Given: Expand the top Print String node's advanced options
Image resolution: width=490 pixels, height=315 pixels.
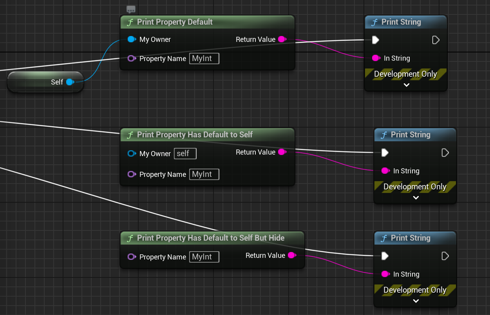Looking at the screenshot, I should [x=406, y=85].
